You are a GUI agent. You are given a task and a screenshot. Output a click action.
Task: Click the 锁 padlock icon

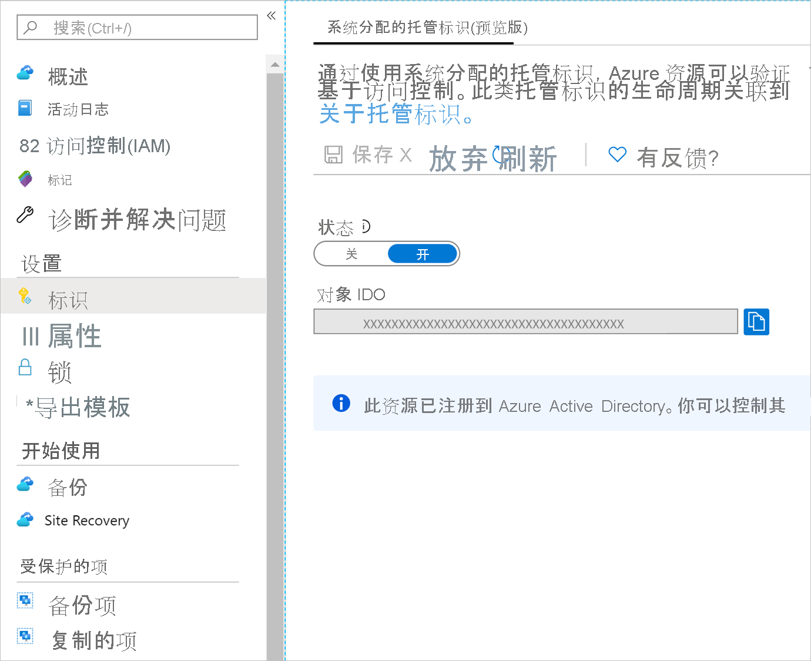[25, 367]
